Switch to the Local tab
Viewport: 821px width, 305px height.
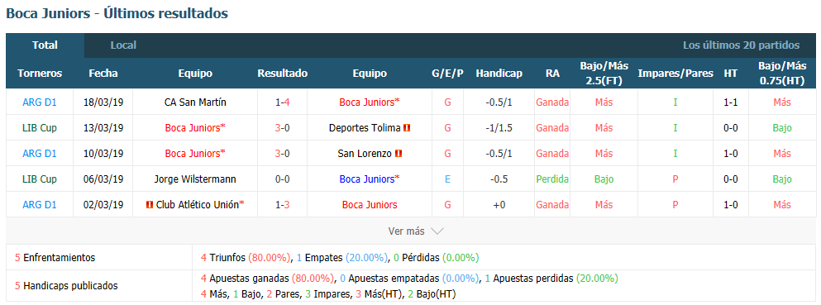click(123, 45)
